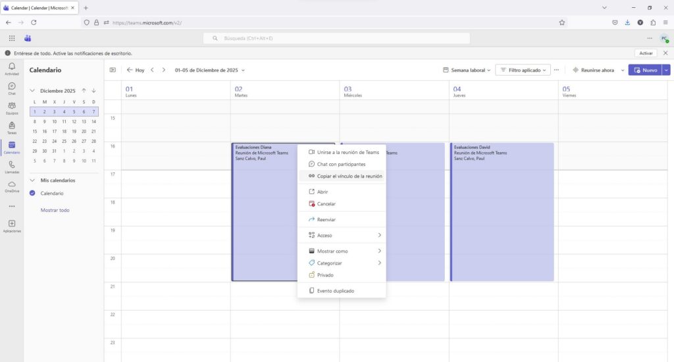This screenshot has height=362, width=674.
Task: Open the Nuevo button dropdown arrow
Action: pyautogui.click(x=666, y=70)
